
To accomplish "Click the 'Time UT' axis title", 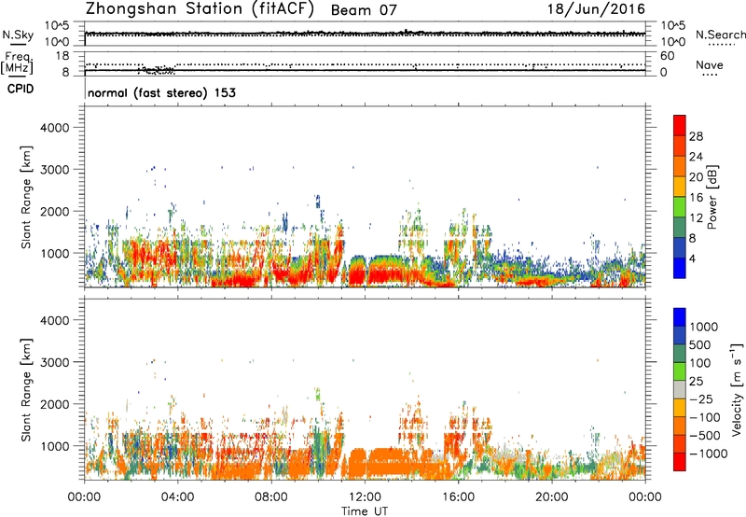I will [x=365, y=511].
